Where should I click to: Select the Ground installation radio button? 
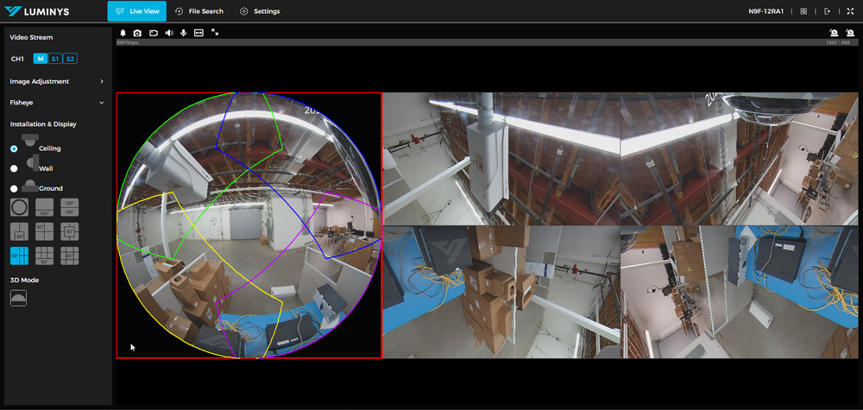point(14,188)
